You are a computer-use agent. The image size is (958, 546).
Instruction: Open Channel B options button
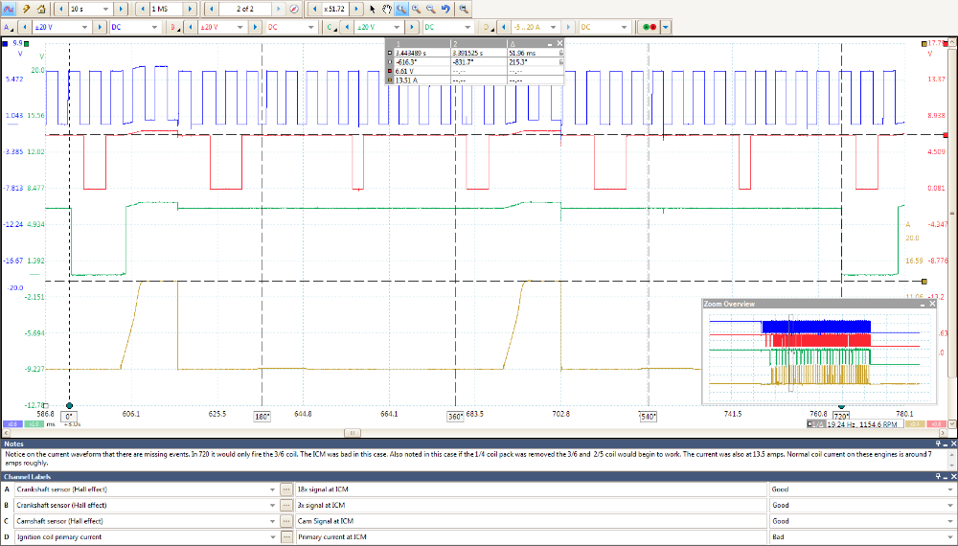(173, 27)
